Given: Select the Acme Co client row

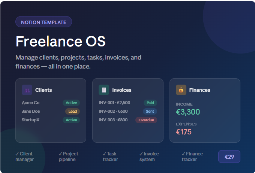Looking at the screenshot, I should tap(51, 103).
